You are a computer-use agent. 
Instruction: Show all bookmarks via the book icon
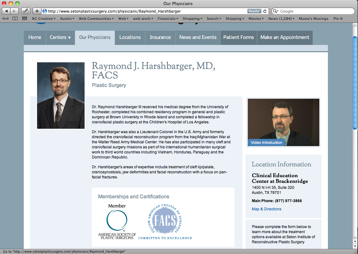pyautogui.click(x=15, y=19)
